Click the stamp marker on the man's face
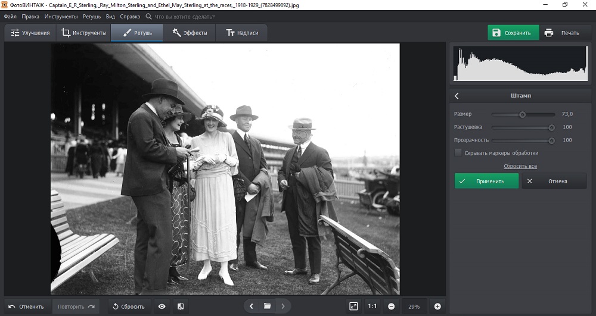 302,134
